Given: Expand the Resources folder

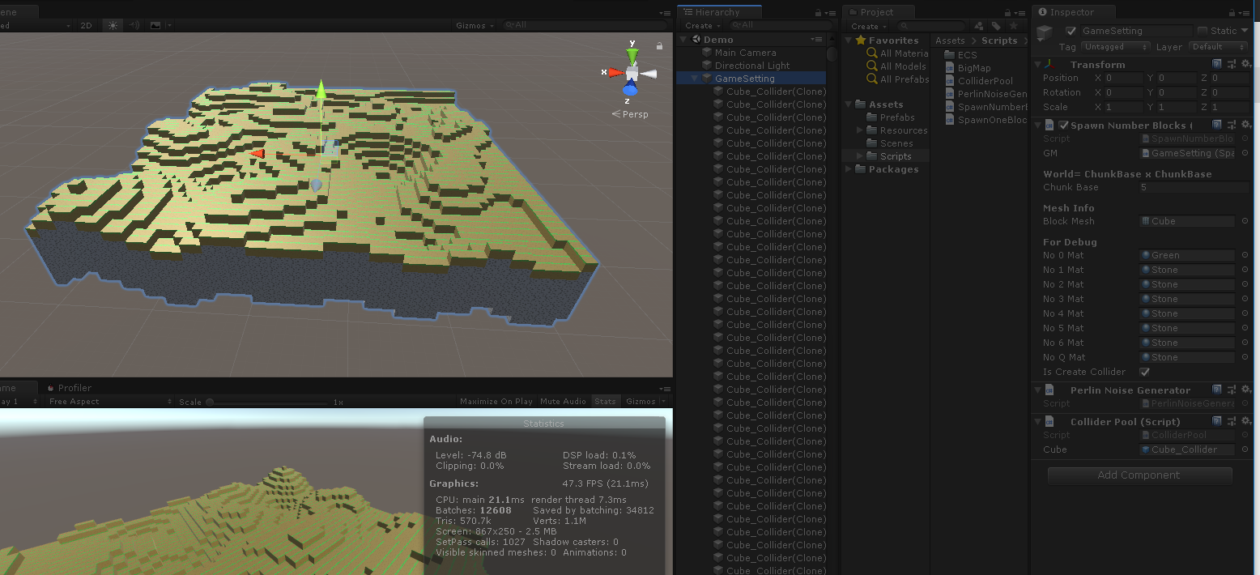Looking at the screenshot, I should [860, 130].
